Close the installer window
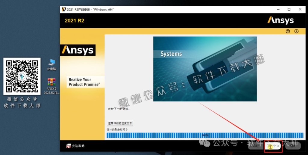This screenshot has width=308, height=155. point(300,9)
